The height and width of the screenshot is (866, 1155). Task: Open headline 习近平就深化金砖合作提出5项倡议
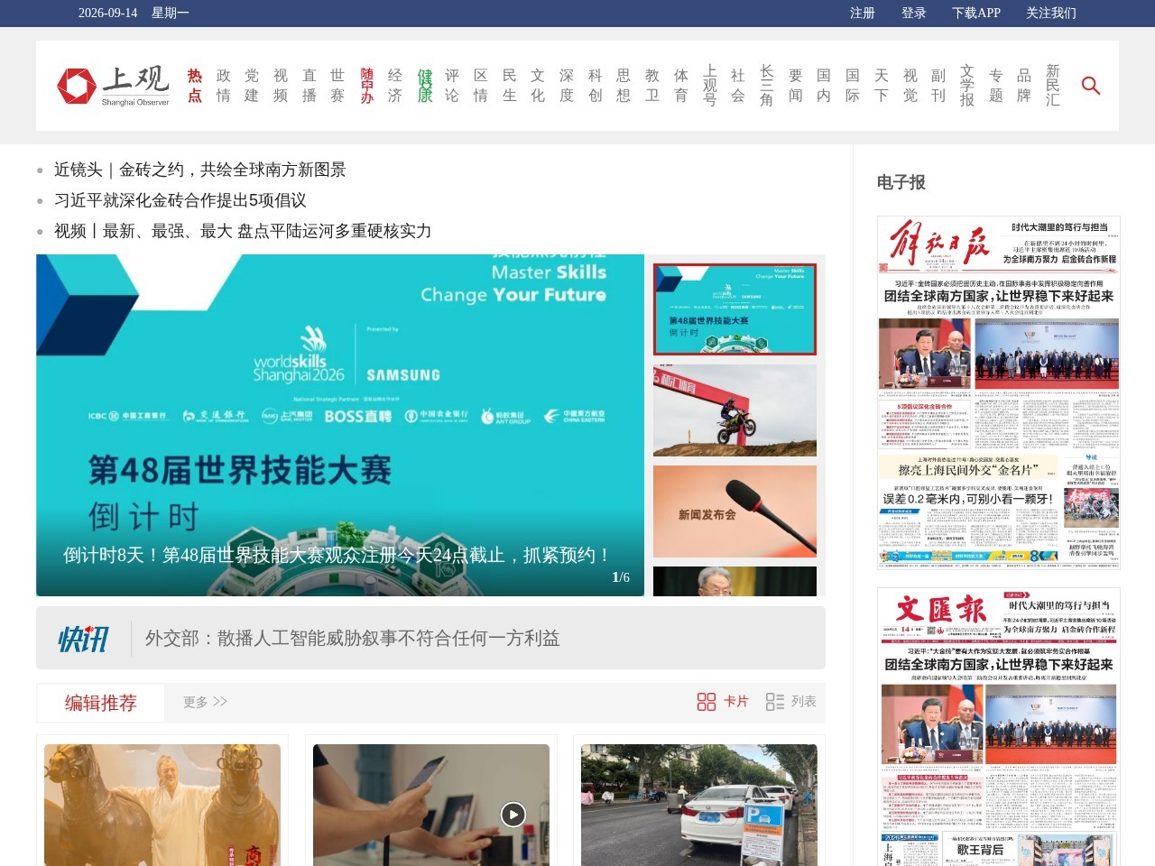pos(180,200)
